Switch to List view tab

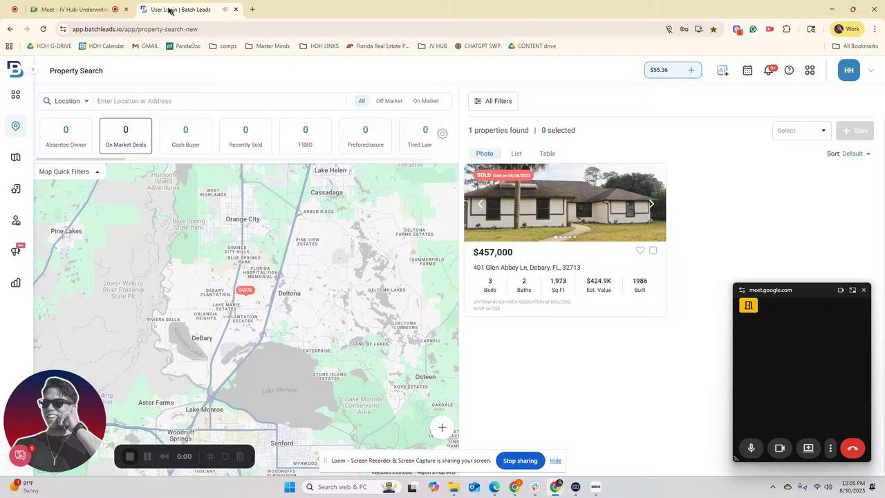pyautogui.click(x=516, y=154)
